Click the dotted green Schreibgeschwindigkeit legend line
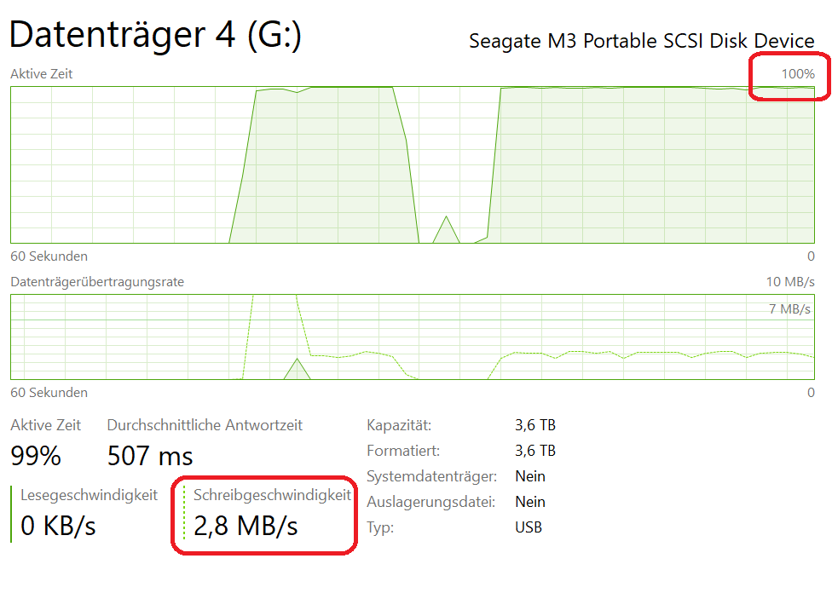Screen dimensions: 832x593 point(184,514)
